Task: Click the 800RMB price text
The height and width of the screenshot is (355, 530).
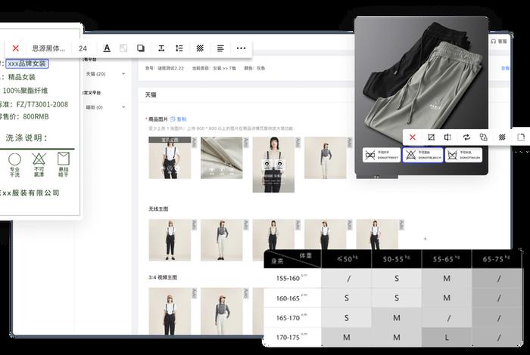Action: 36,116
